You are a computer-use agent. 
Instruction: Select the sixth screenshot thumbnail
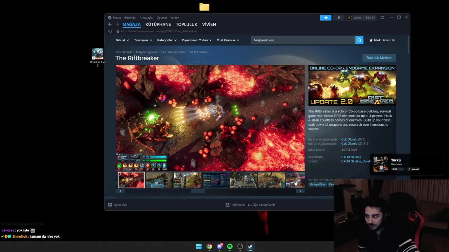[272, 180]
